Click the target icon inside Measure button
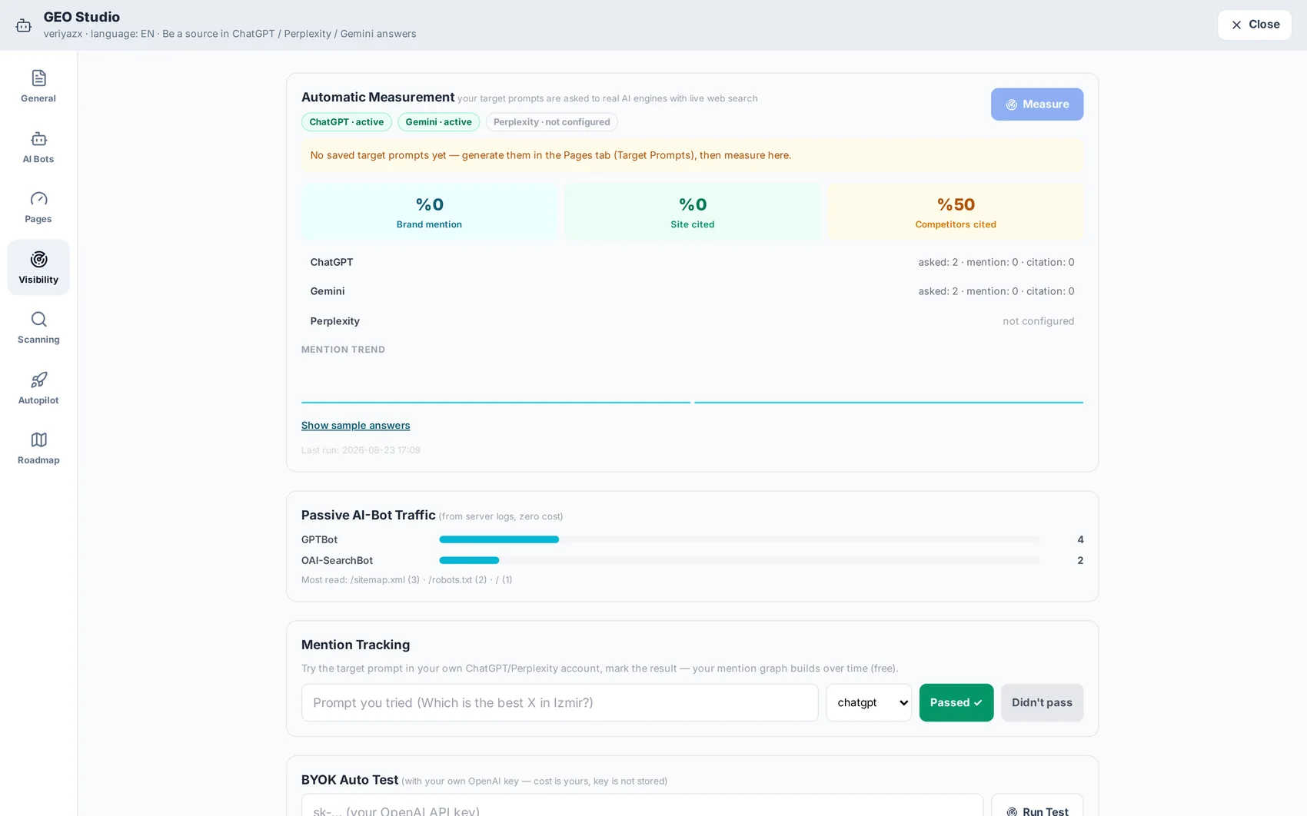The image size is (1307, 816). point(1012,104)
